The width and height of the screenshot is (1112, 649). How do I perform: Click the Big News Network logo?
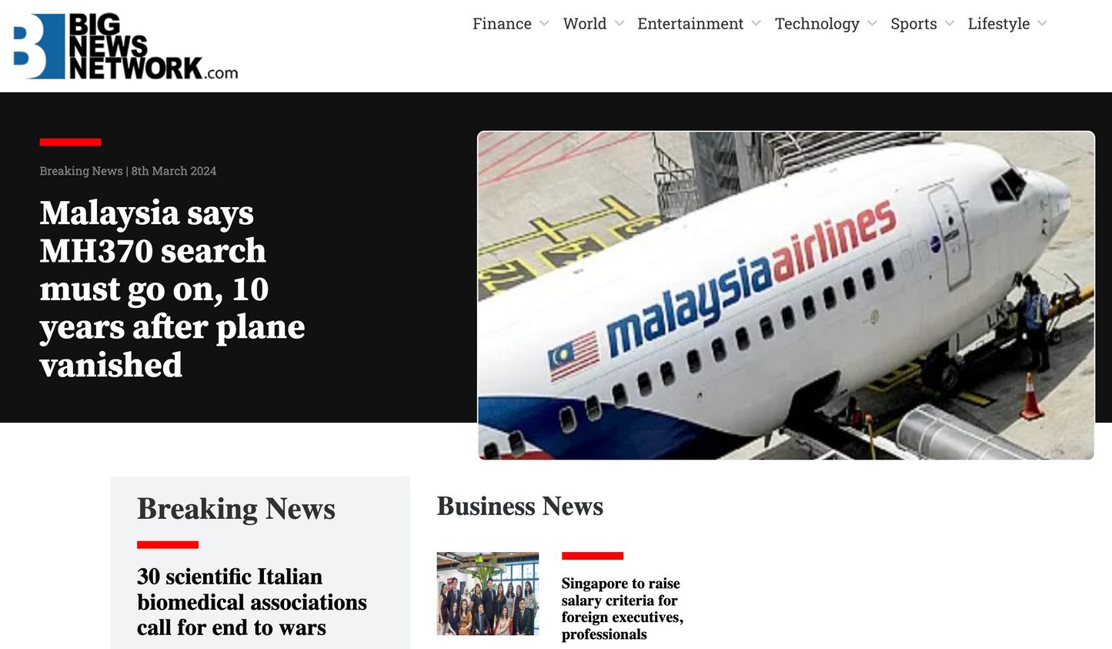pos(125,46)
